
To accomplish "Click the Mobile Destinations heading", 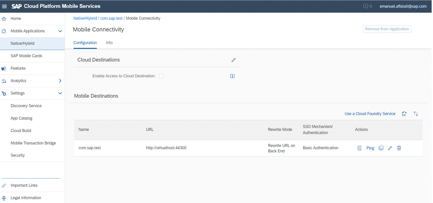I will tap(96, 96).
